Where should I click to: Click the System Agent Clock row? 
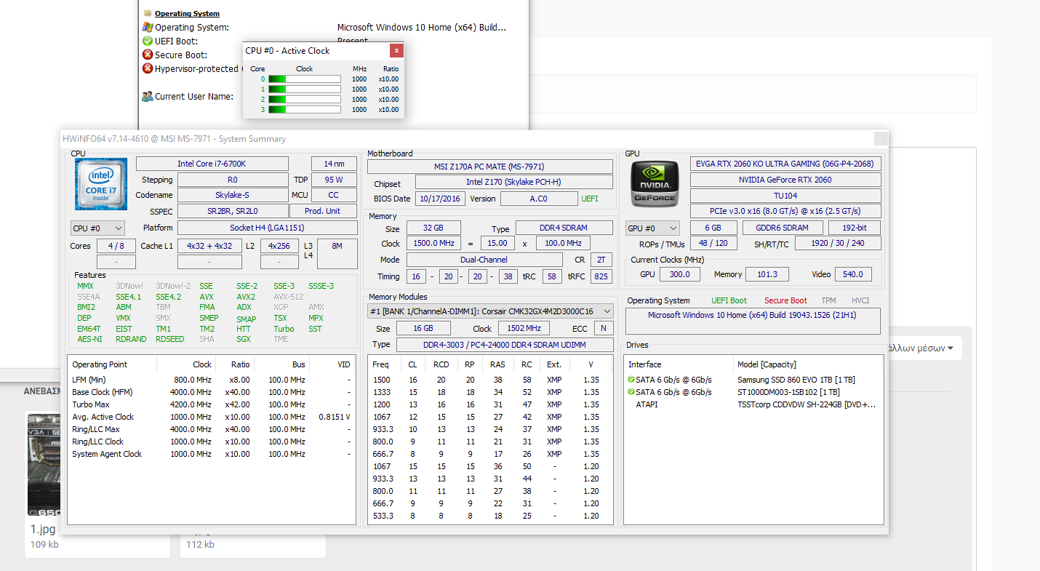click(x=212, y=454)
